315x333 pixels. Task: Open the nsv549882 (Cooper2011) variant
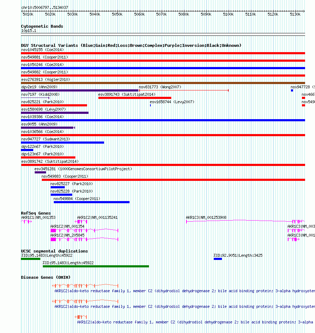tap(163, 76)
